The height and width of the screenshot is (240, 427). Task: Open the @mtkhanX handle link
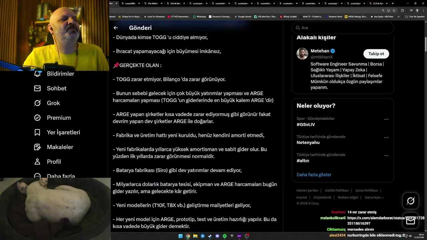(322, 57)
